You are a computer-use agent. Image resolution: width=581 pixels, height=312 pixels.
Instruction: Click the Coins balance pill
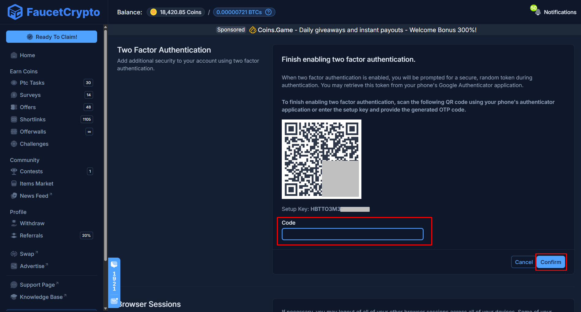click(x=175, y=12)
